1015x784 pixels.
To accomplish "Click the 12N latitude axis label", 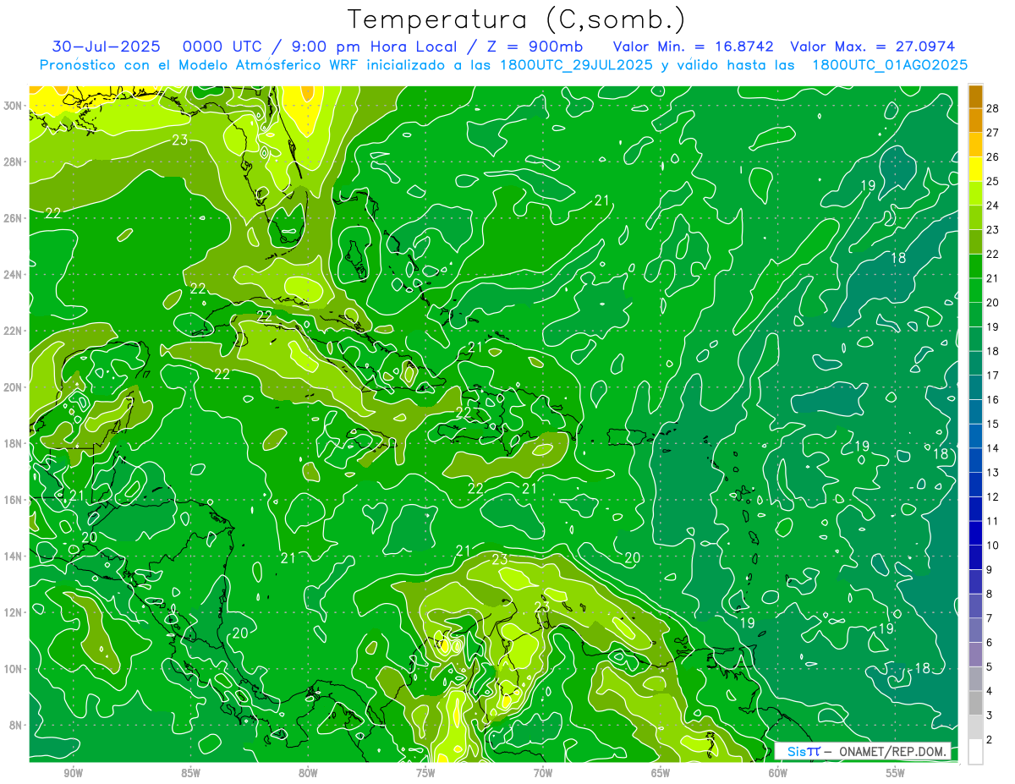I will [x=14, y=612].
